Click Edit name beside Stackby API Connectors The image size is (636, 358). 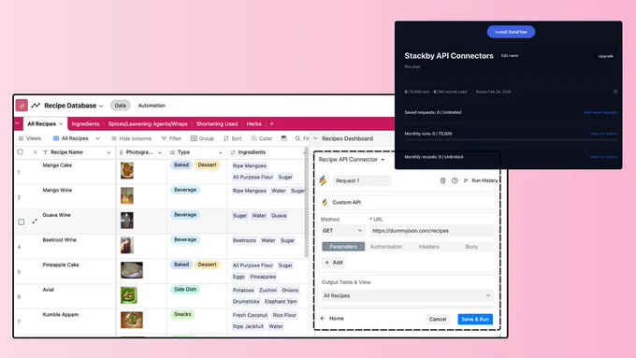coord(510,55)
